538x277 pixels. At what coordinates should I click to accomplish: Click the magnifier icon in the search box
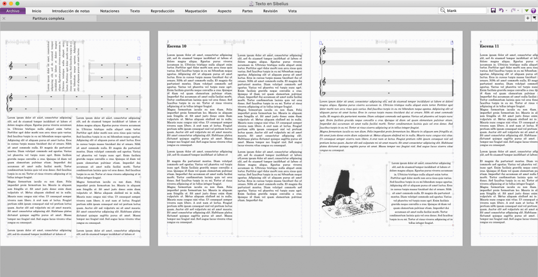(x=443, y=10)
